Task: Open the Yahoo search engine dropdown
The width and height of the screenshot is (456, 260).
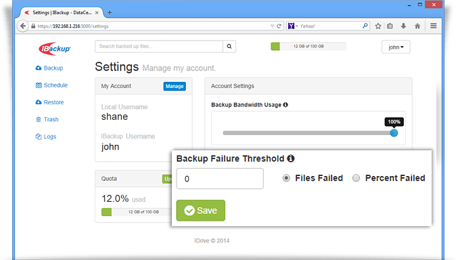Action: [293, 26]
